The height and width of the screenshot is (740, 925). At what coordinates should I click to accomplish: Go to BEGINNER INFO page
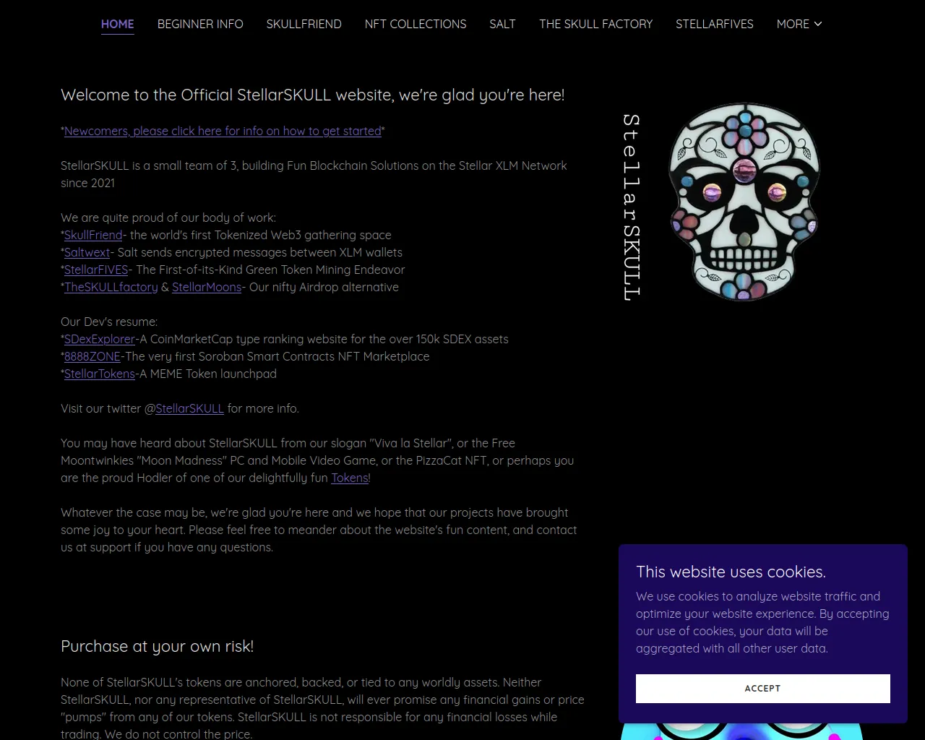(x=200, y=24)
